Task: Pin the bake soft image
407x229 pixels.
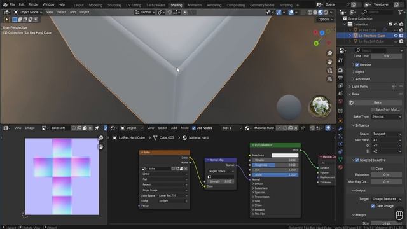Action: 97,128
